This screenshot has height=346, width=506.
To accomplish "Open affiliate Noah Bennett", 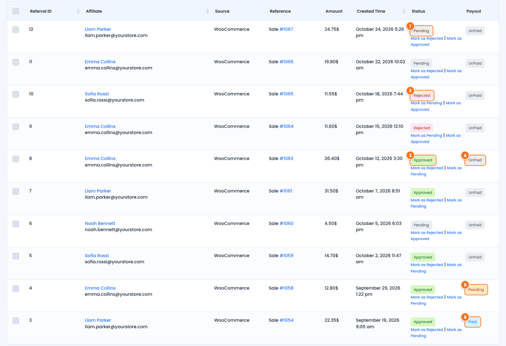I will (x=100, y=224).
